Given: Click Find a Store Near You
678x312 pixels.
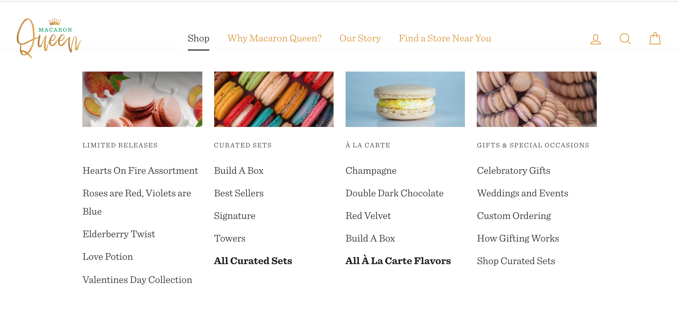Looking at the screenshot, I should tap(444, 38).
